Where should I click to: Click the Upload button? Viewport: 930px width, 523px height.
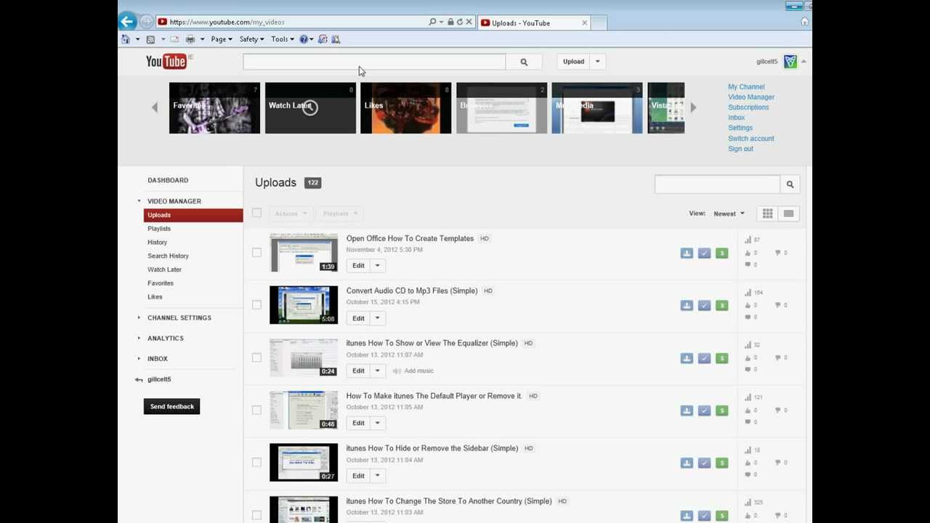click(573, 62)
